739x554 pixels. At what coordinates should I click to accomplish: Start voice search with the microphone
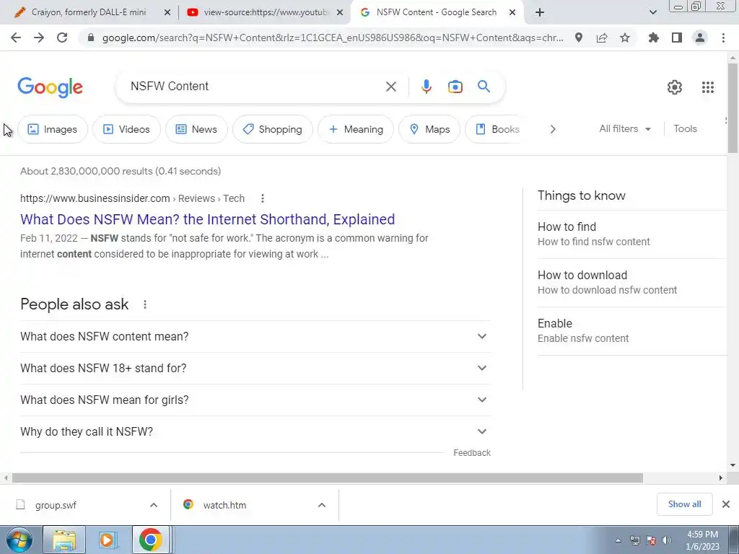pos(426,87)
